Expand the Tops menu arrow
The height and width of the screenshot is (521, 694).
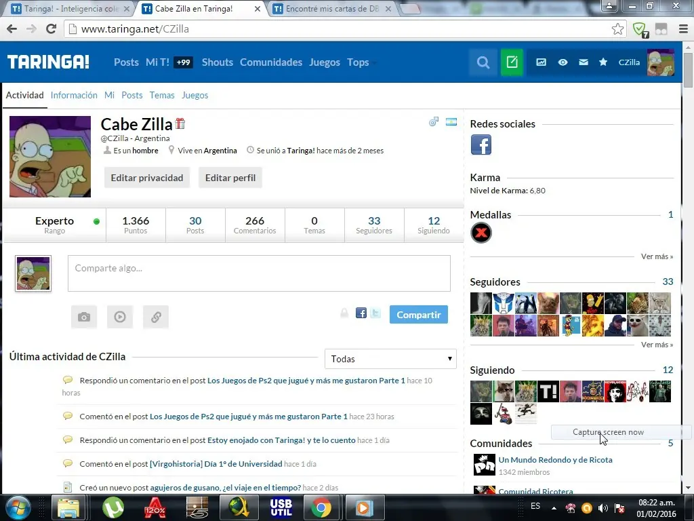coord(375,63)
